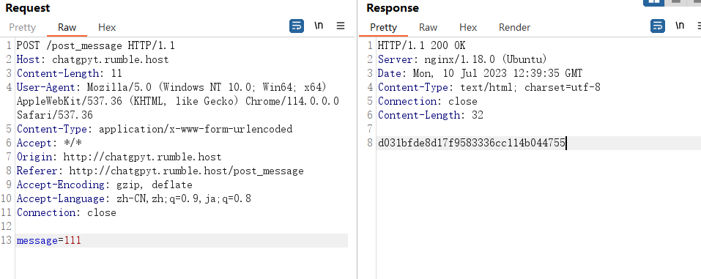
Task: Open the Request panel hamburger options menu
Action: [x=341, y=26]
